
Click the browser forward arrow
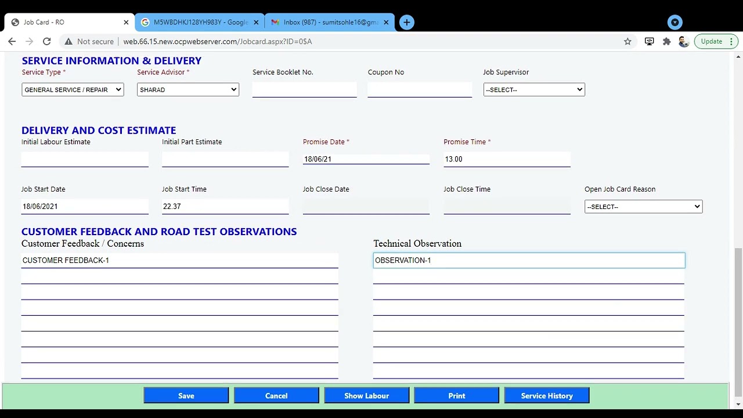[x=30, y=41]
